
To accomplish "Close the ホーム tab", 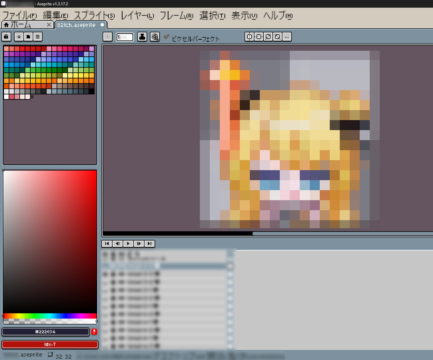I will (x=49, y=25).
